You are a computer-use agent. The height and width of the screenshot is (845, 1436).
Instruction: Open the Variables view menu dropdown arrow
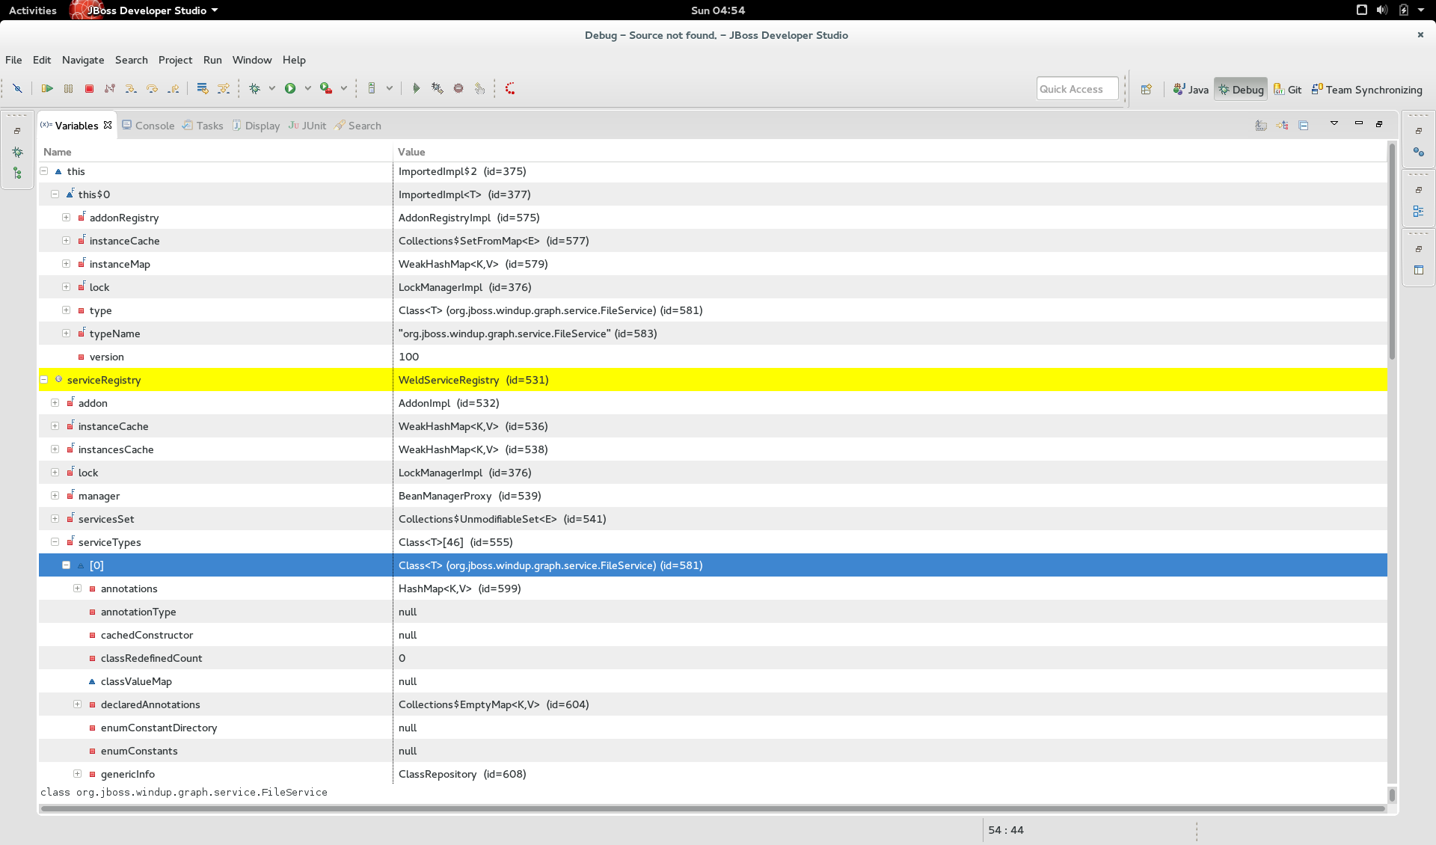(1334, 123)
